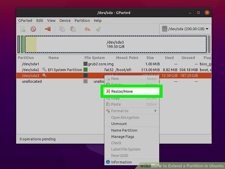Open the Edit menu
The image size is (225, 169).
click(40, 20)
